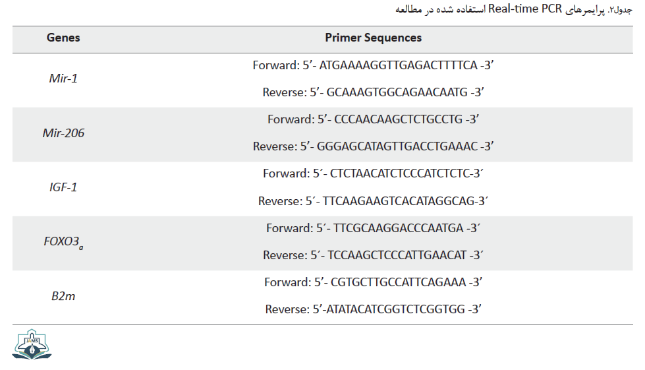
Task: Click the Mir-206 gene name cell
Action: tap(63, 133)
